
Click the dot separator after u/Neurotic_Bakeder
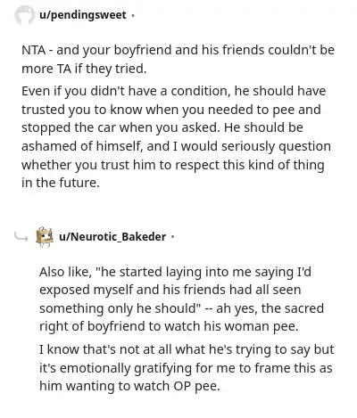[173, 237]
